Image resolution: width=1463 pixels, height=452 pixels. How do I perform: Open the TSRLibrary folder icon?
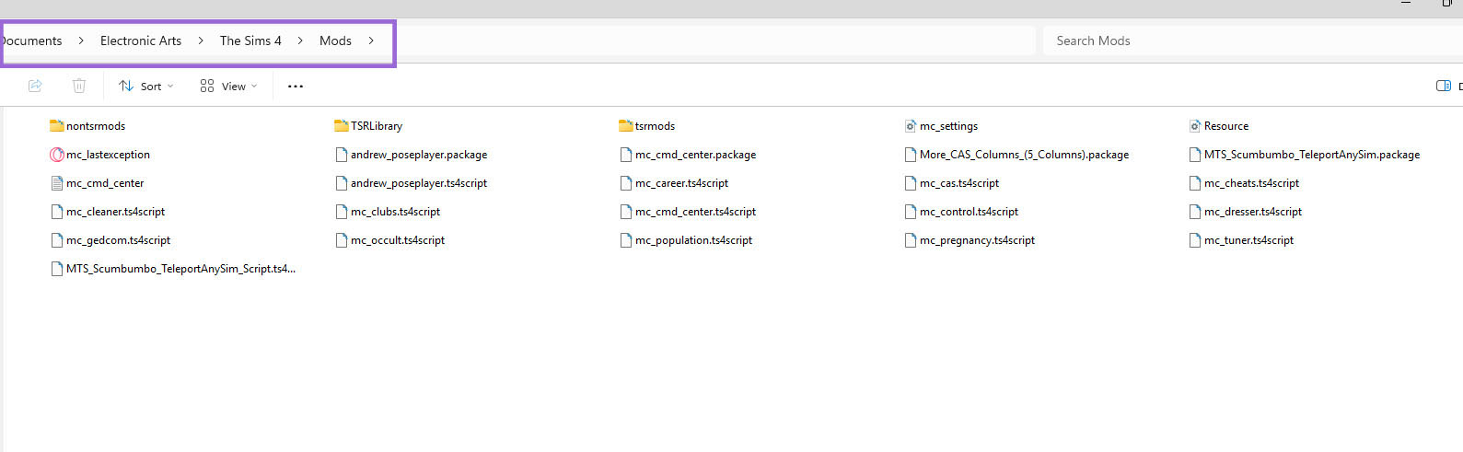pos(342,126)
